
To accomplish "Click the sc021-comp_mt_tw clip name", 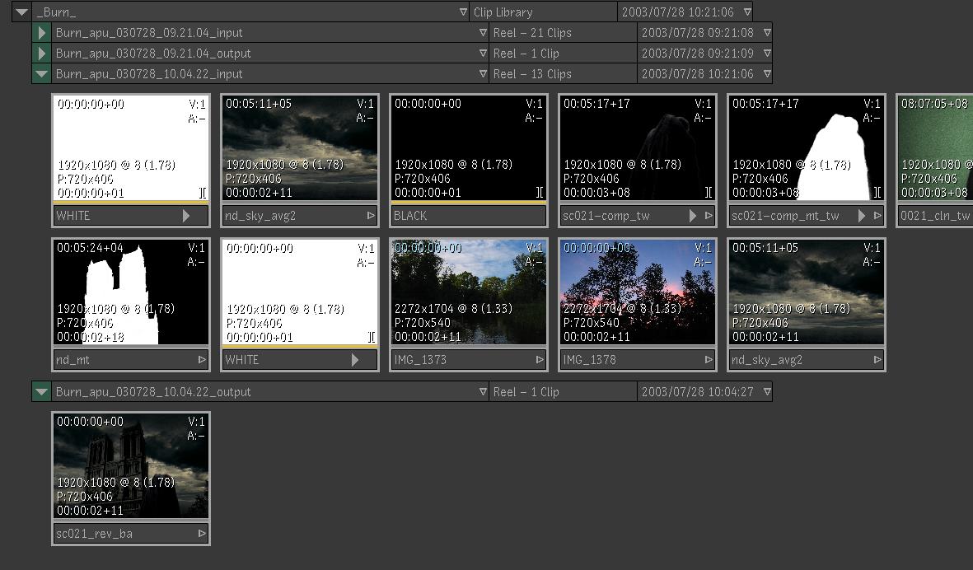I will pyautogui.click(x=785, y=216).
